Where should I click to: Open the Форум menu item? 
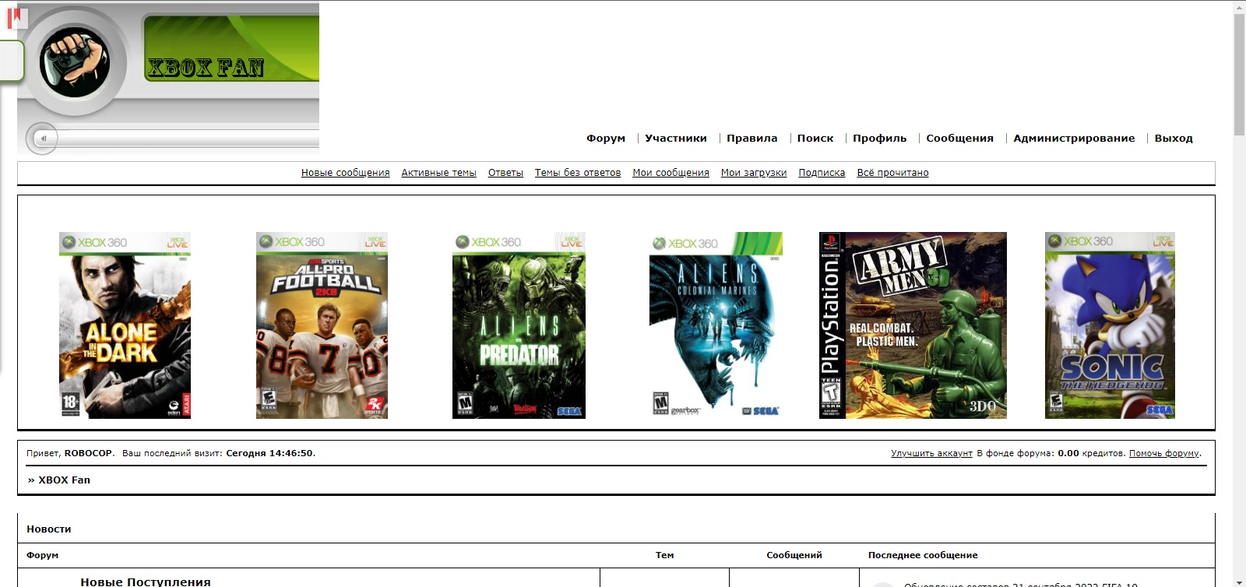click(606, 138)
